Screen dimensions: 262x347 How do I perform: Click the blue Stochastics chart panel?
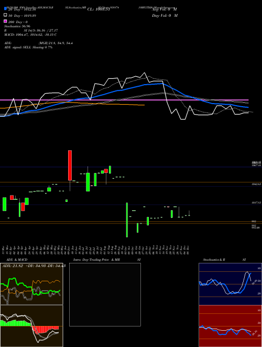click(230, 284)
